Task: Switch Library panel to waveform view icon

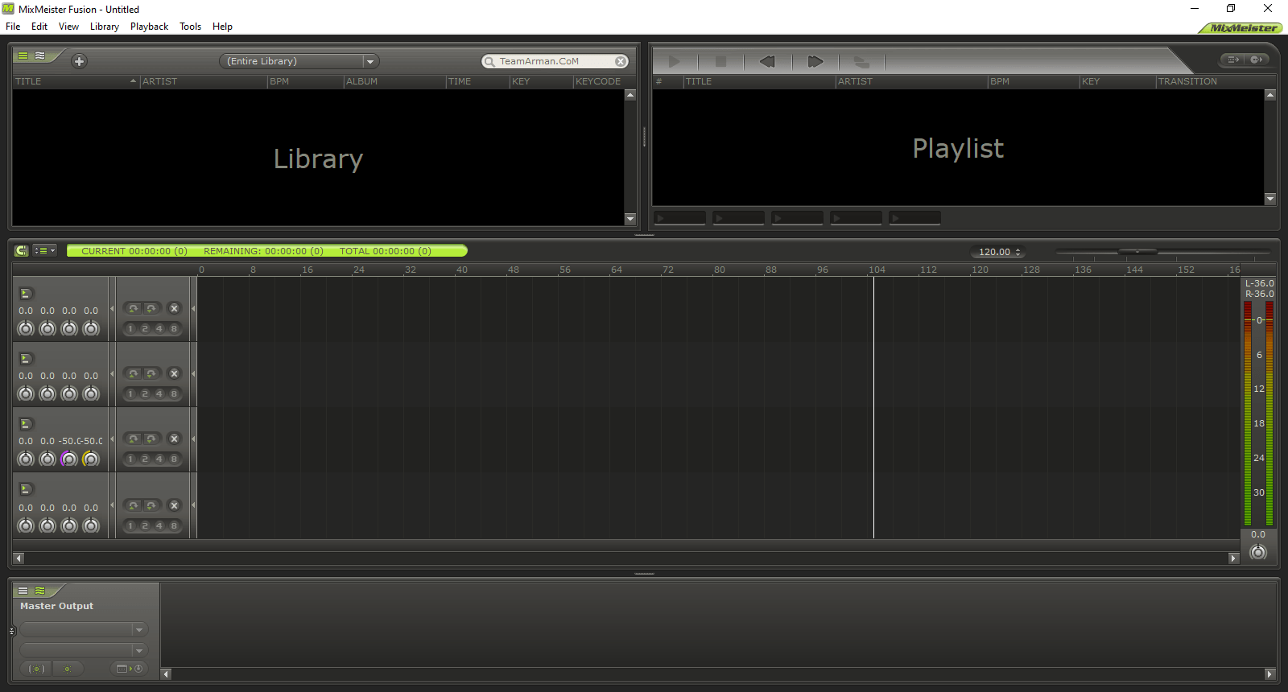Action: coord(39,56)
